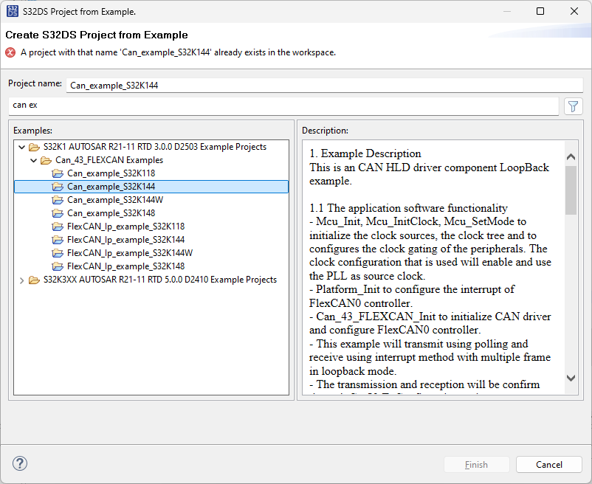Viewport: 592px width, 484px height.
Task: Click the down arrow of the Description scrollbar
Action: (x=571, y=377)
